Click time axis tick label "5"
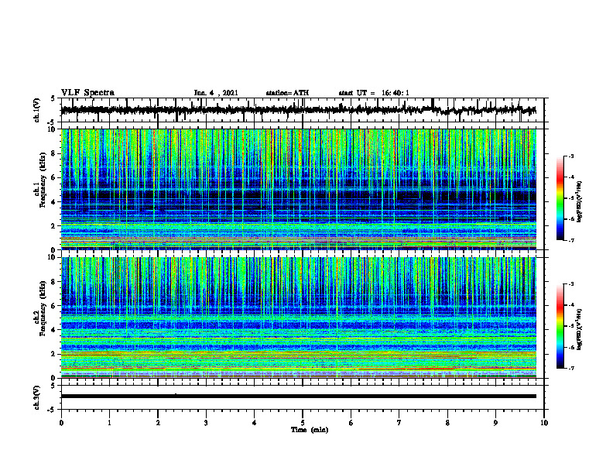 tap(303, 423)
